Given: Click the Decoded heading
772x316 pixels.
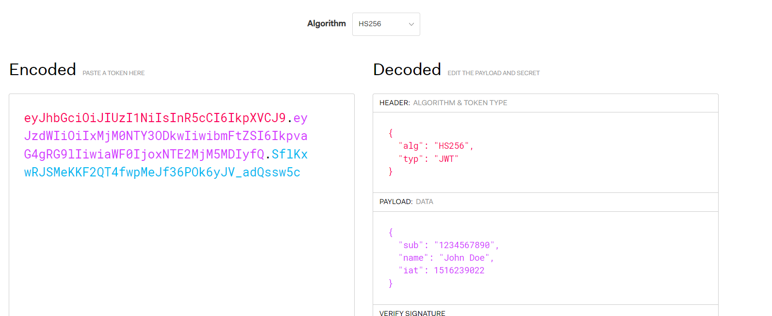Looking at the screenshot, I should pyautogui.click(x=407, y=70).
